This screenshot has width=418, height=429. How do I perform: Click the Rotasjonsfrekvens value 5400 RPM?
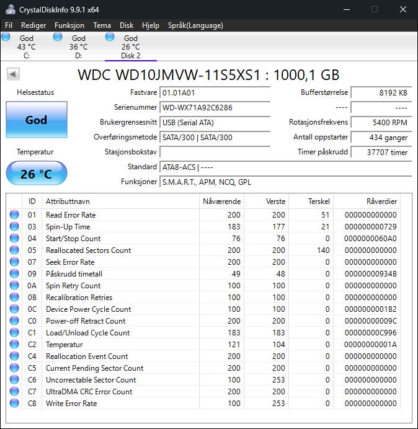coord(381,122)
